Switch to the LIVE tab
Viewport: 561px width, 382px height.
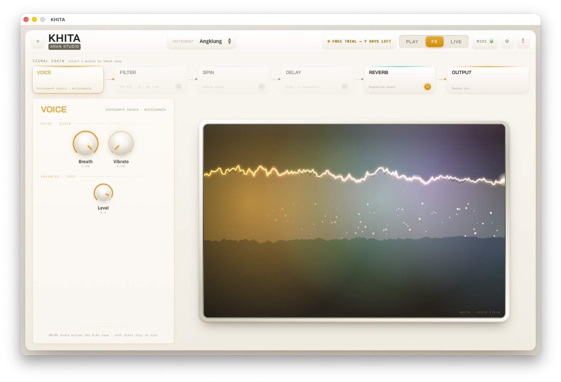tap(456, 41)
